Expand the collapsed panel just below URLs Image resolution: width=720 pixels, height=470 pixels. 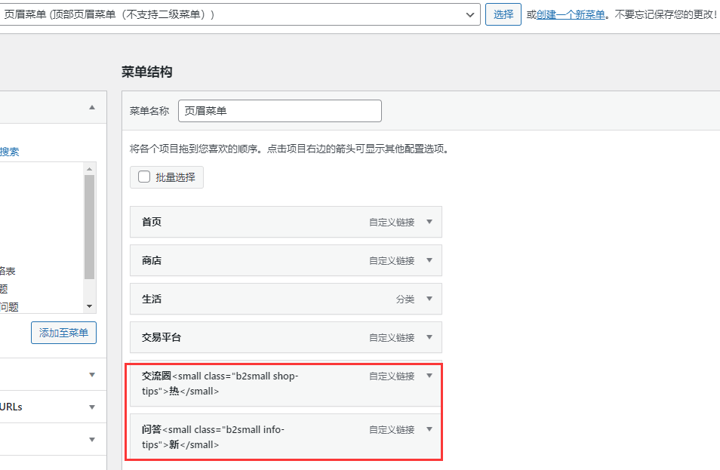tap(92, 440)
